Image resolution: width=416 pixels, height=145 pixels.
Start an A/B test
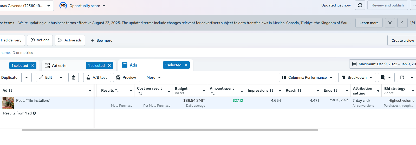click(97, 77)
